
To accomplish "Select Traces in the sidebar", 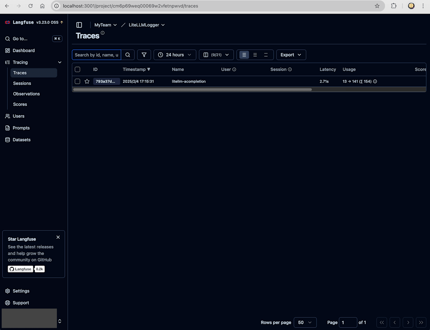I will click(34, 73).
